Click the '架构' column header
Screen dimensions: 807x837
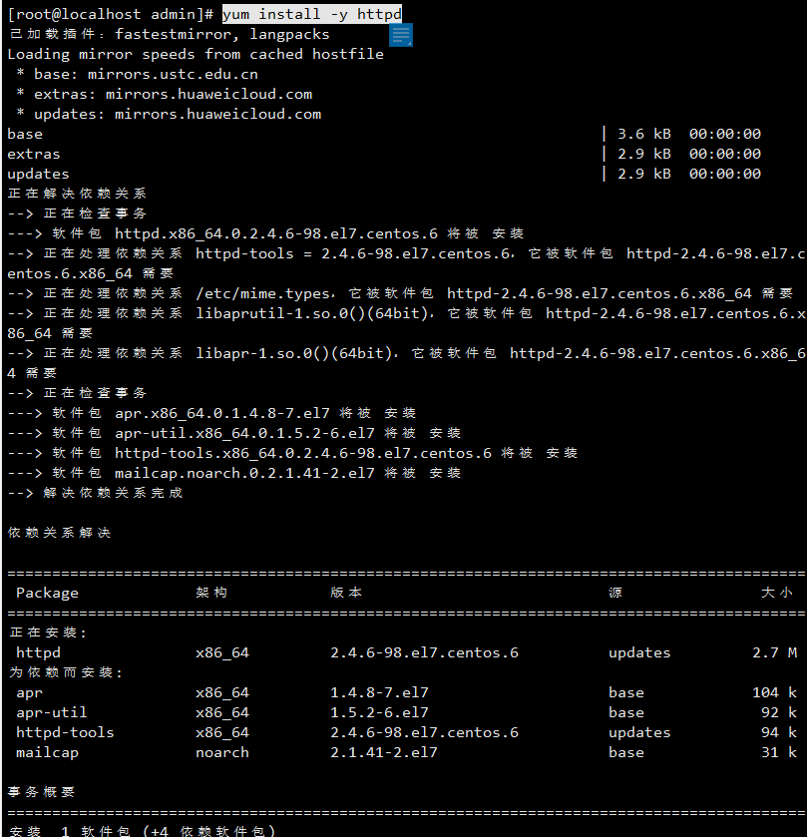tap(211, 593)
